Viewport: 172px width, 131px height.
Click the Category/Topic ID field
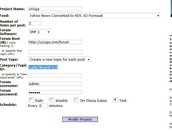coord(43,67)
